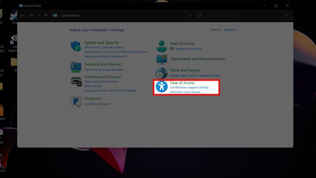316x178 pixels.
Task: Open the View by Category dropdown
Action: click(x=231, y=30)
